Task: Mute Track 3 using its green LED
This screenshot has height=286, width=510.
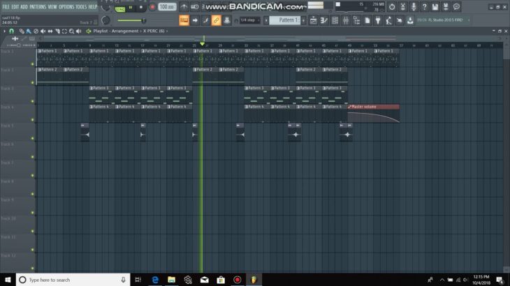Action: pyautogui.click(x=32, y=101)
